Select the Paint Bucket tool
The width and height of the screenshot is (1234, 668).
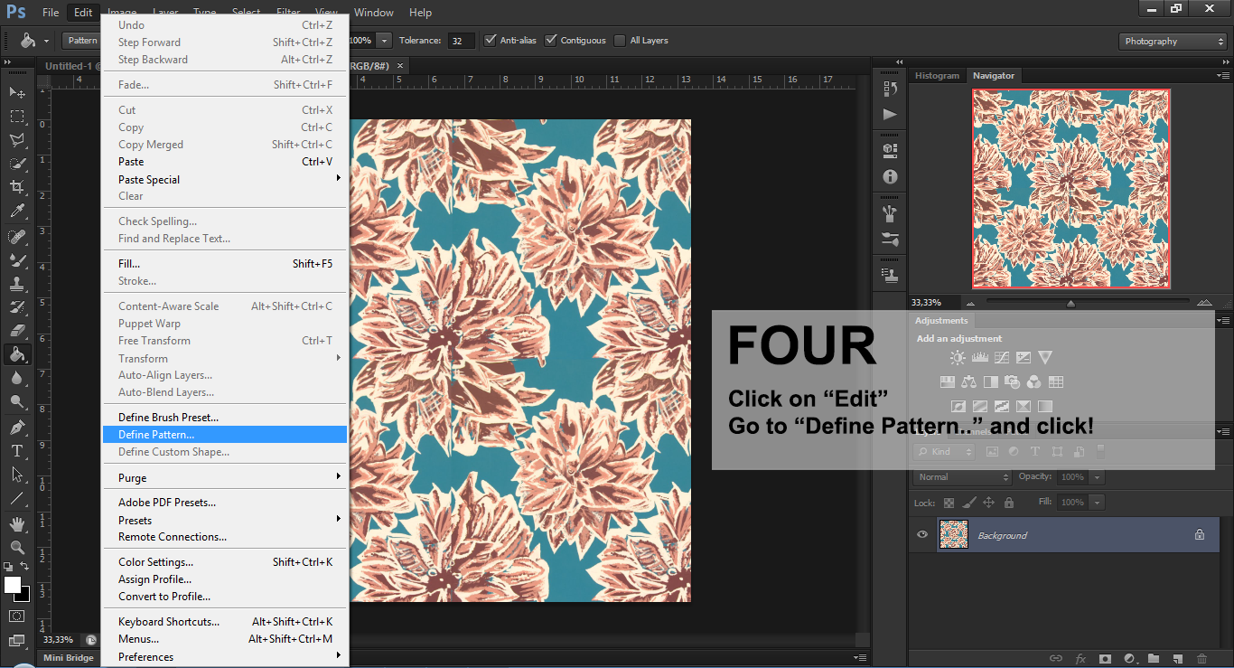(17, 354)
